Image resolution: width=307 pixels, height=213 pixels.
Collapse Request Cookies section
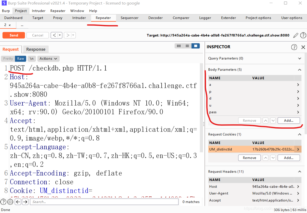point(300,134)
